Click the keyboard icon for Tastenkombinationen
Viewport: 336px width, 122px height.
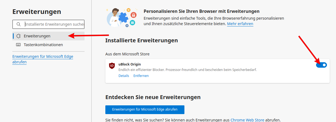(19, 45)
